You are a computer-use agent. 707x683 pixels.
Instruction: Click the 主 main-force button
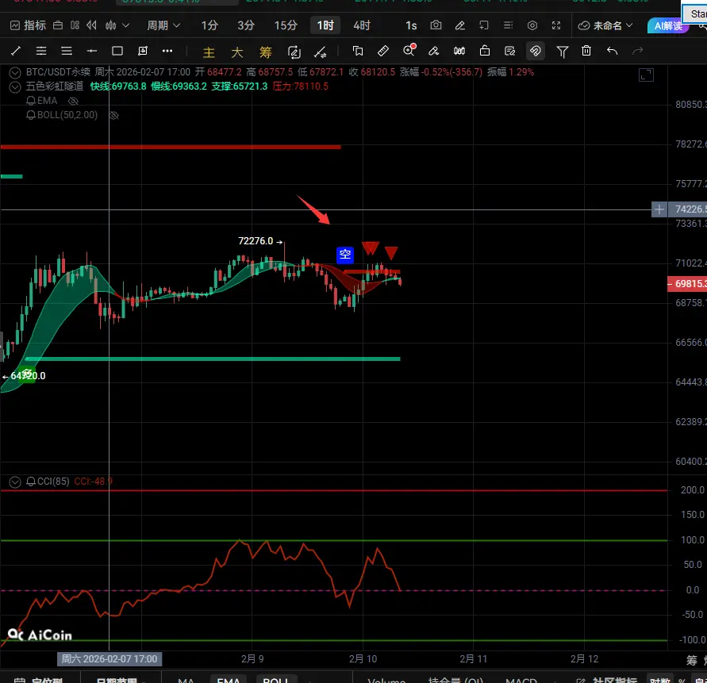(209, 52)
